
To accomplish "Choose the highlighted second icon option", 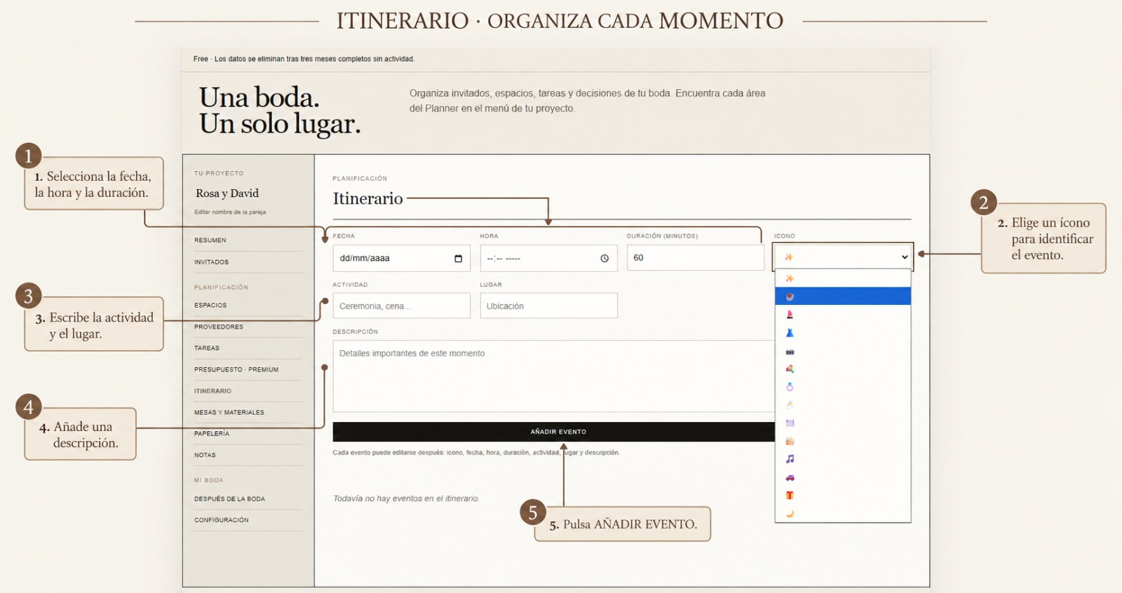I will click(842, 296).
